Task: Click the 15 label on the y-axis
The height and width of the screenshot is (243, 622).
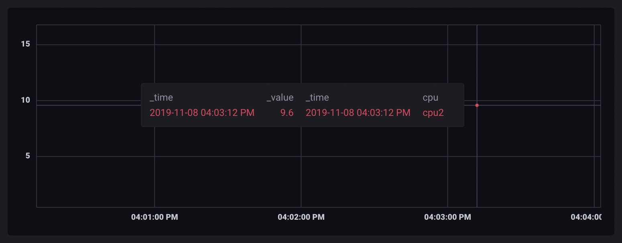Action: (x=25, y=44)
